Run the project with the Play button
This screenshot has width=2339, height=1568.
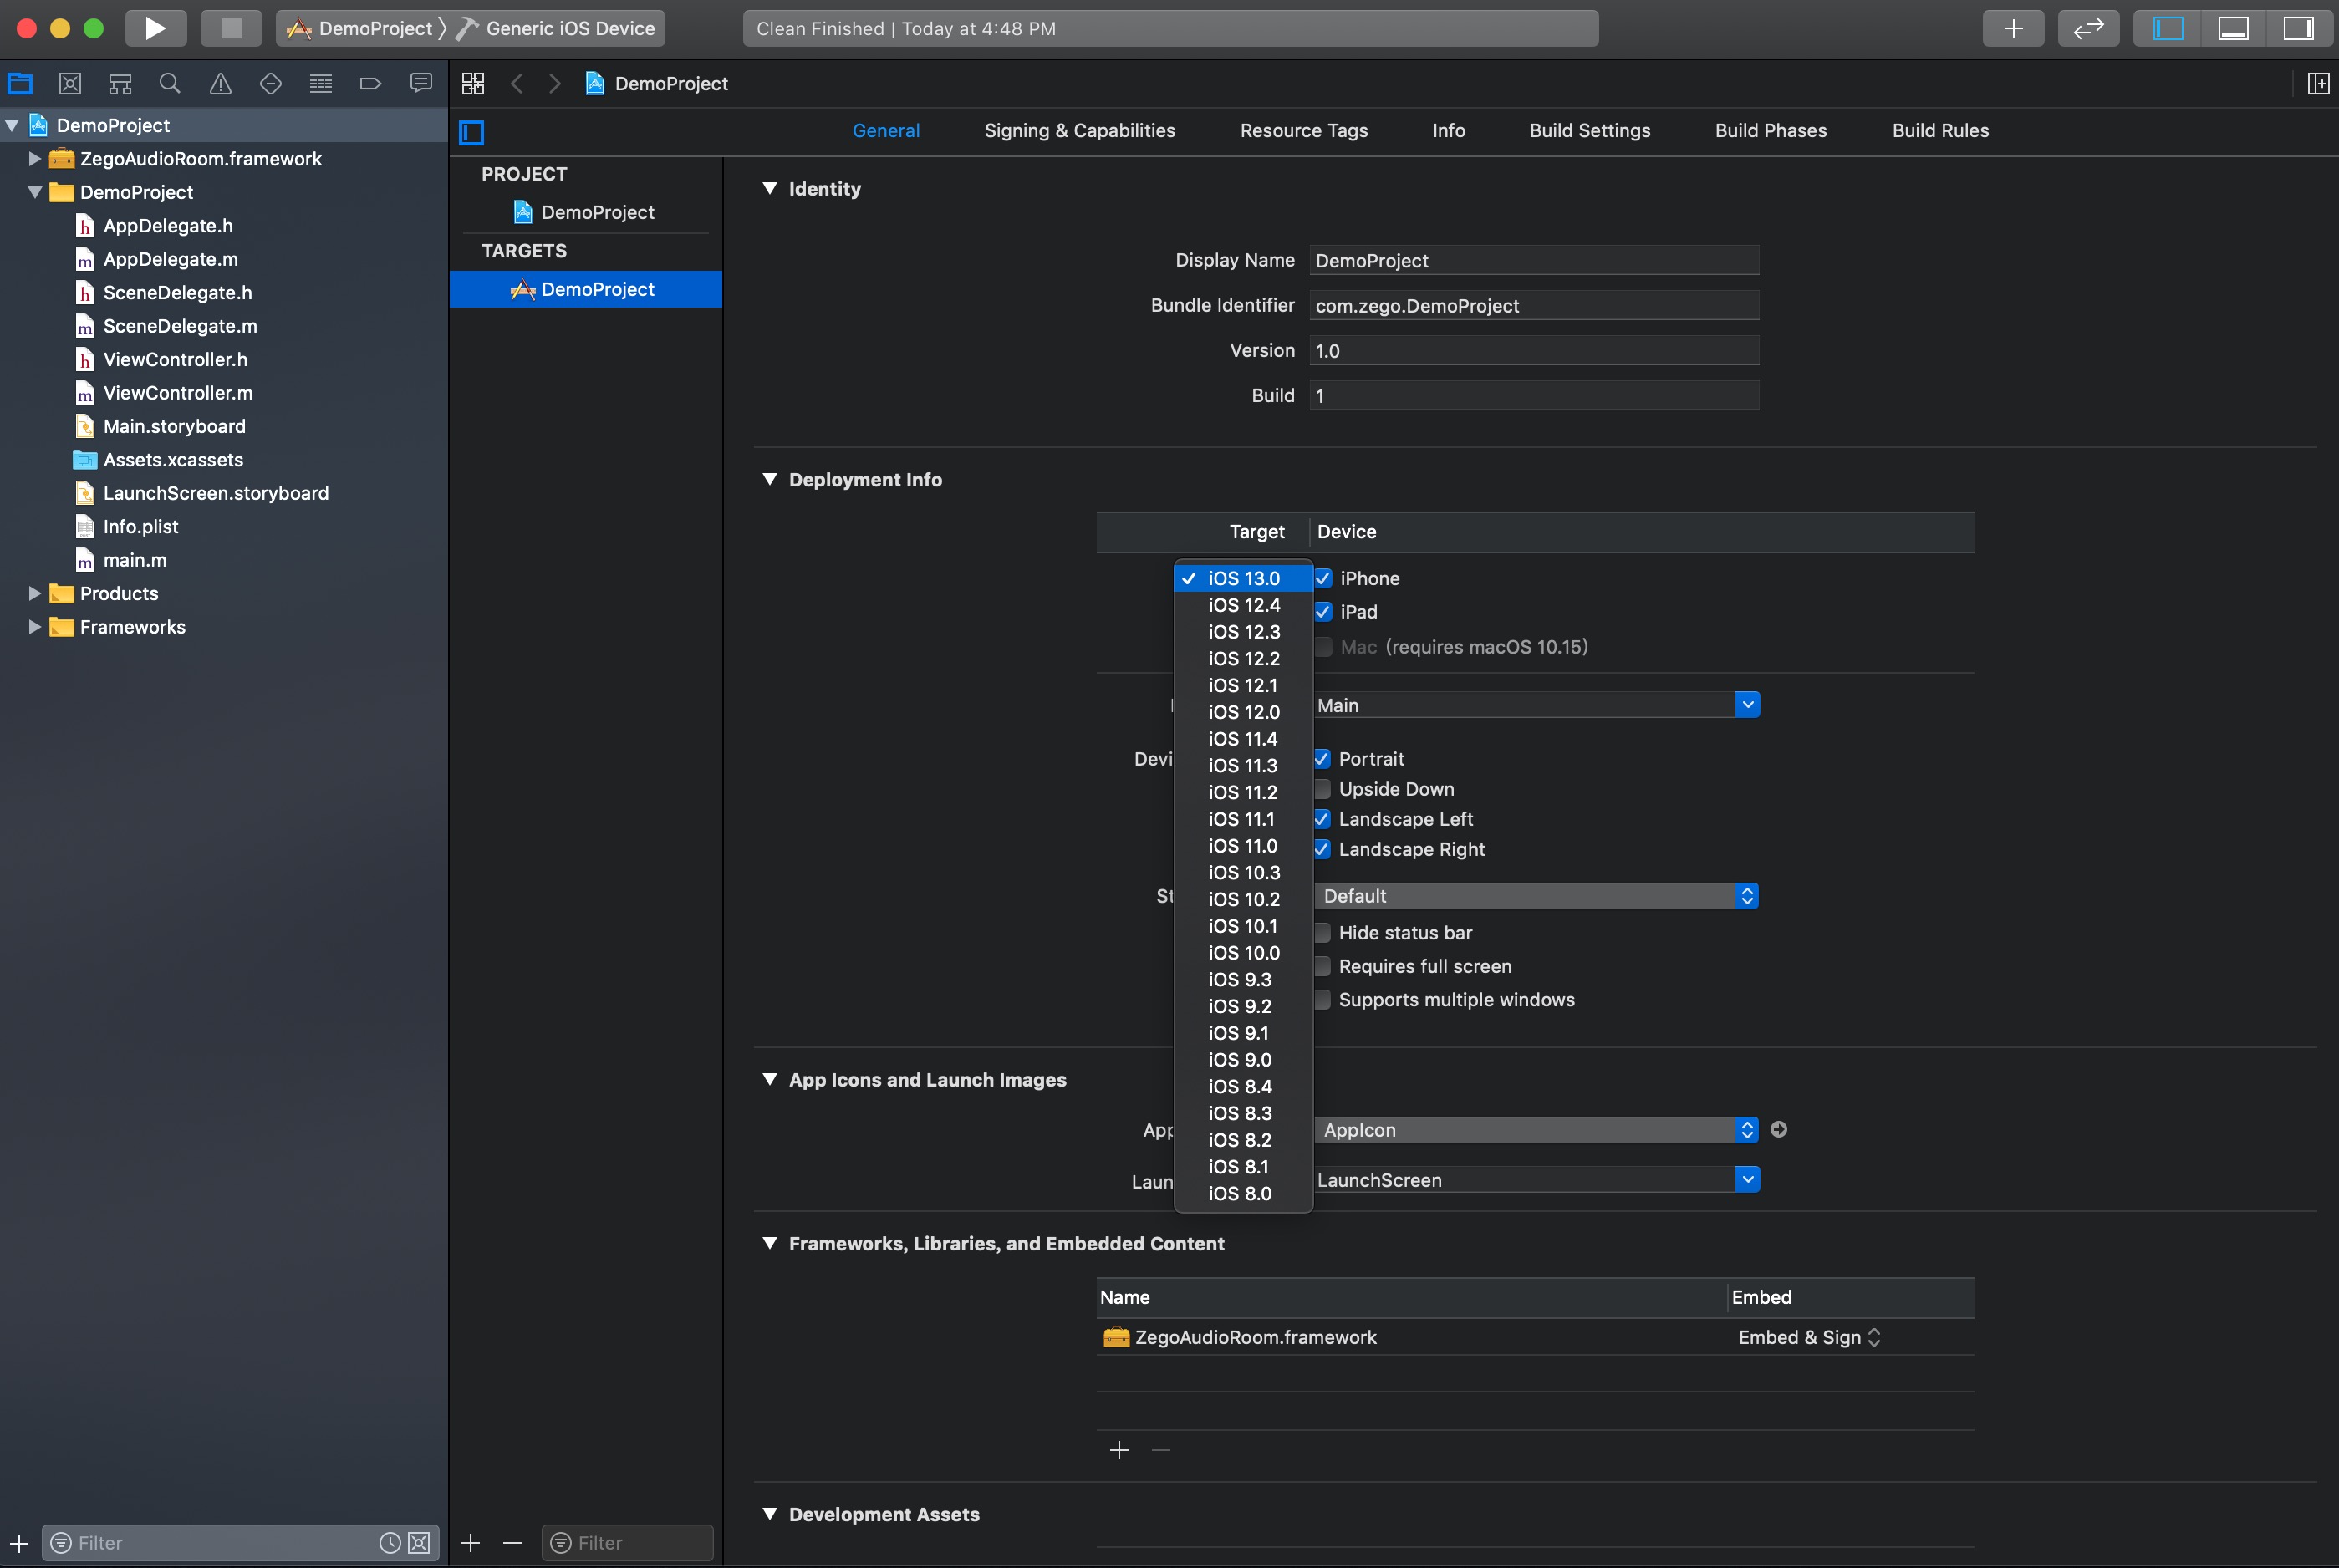[x=155, y=28]
